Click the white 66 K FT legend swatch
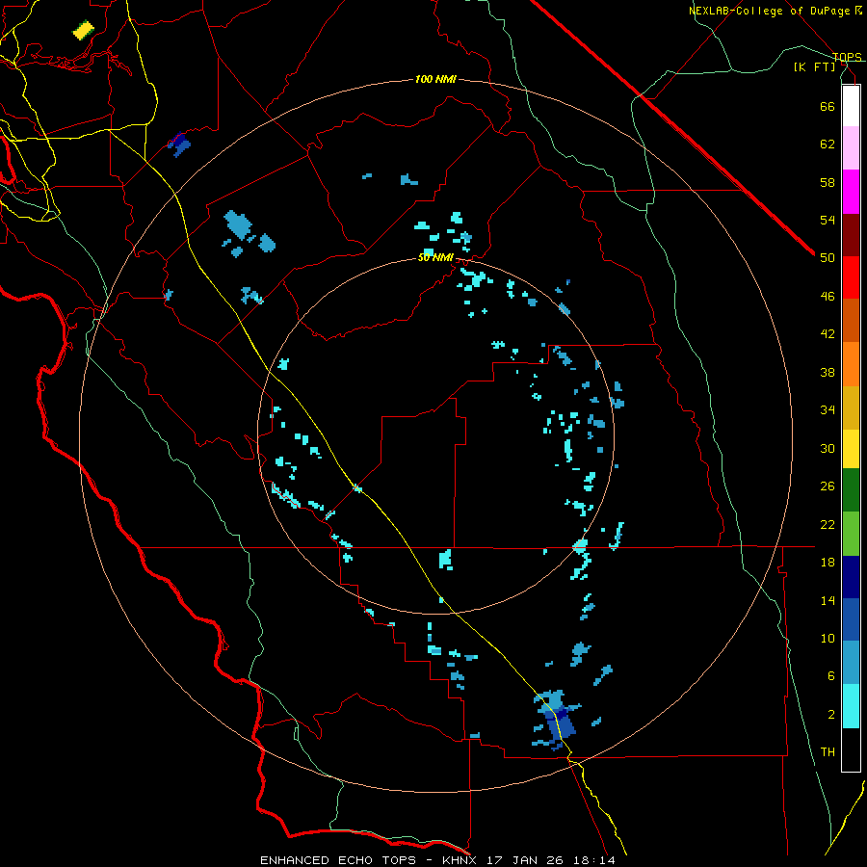This screenshot has height=867, width=867. pos(851,106)
